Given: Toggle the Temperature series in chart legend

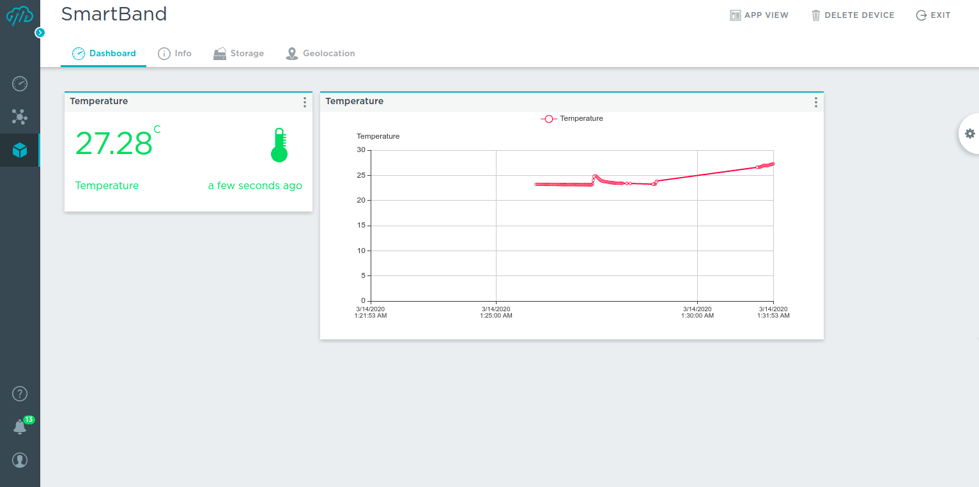Looking at the screenshot, I should (572, 119).
